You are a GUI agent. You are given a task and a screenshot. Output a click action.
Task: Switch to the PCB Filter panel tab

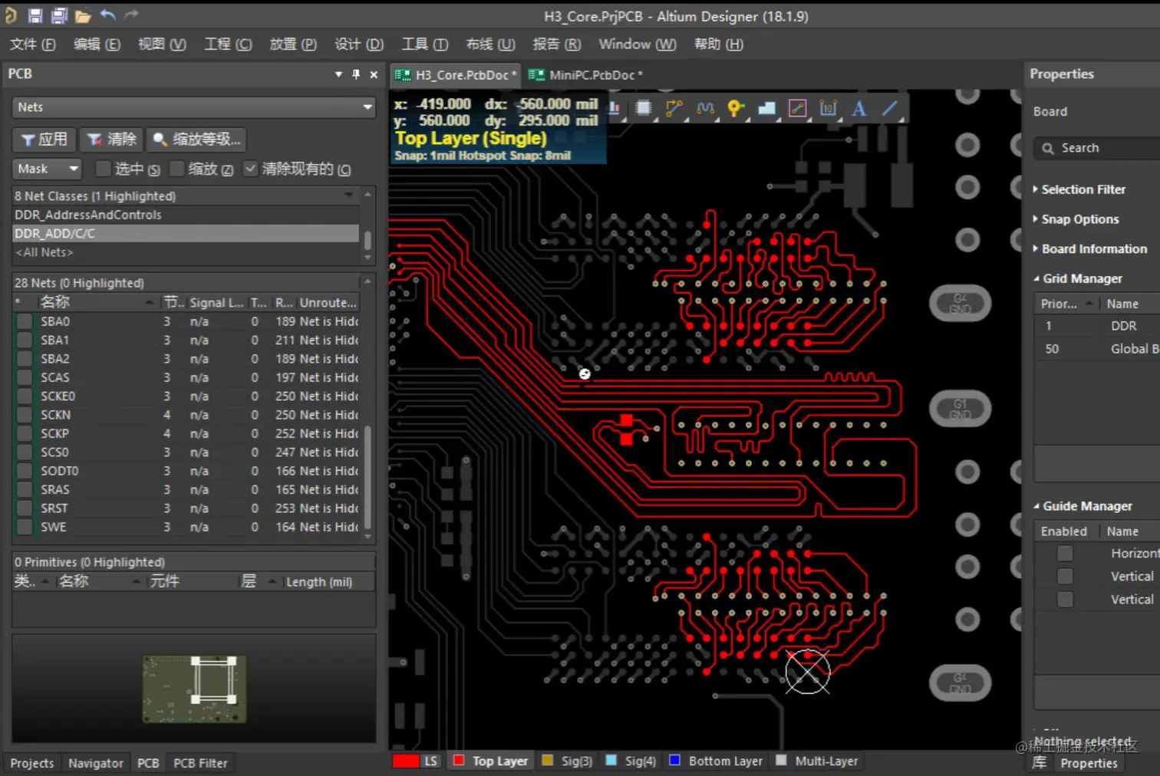pyautogui.click(x=200, y=763)
